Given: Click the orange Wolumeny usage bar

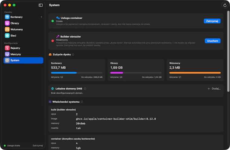Looking at the screenshot, I should click(195, 73).
